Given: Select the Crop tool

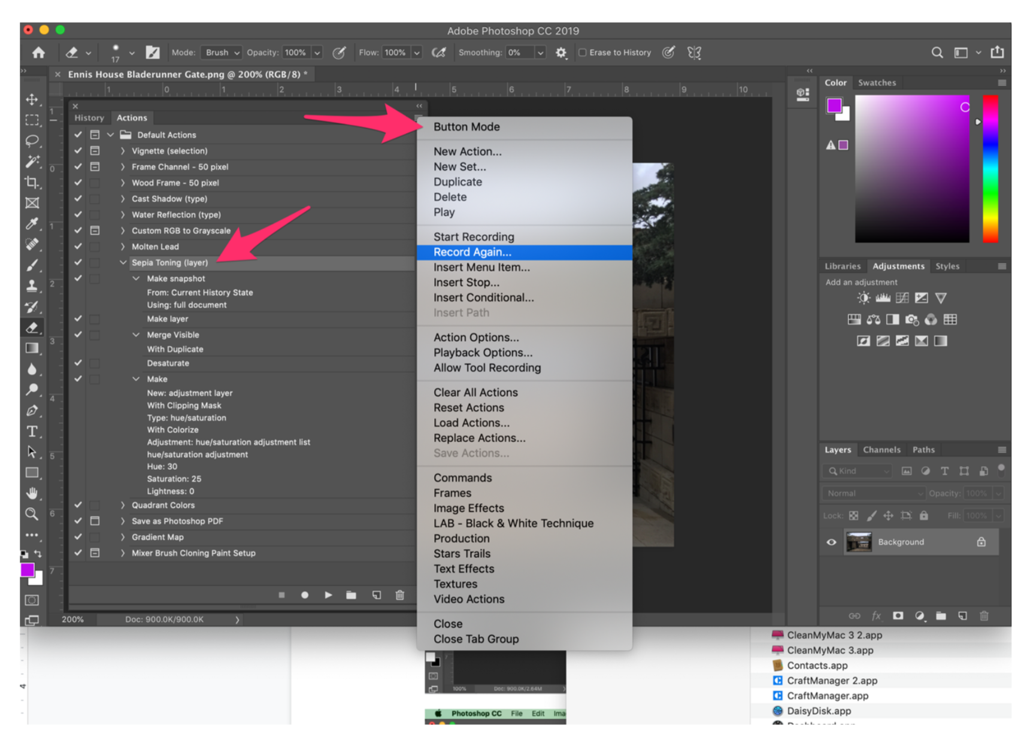Looking at the screenshot, I should (32, 182).
